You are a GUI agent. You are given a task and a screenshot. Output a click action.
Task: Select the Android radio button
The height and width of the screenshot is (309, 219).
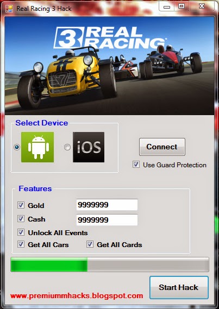click(x=17, y=147)
